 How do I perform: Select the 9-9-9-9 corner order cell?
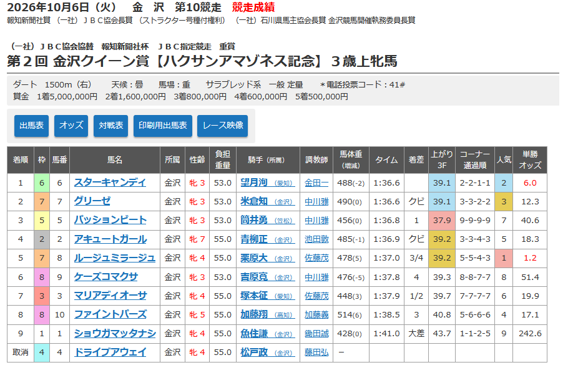pos(475,221)
